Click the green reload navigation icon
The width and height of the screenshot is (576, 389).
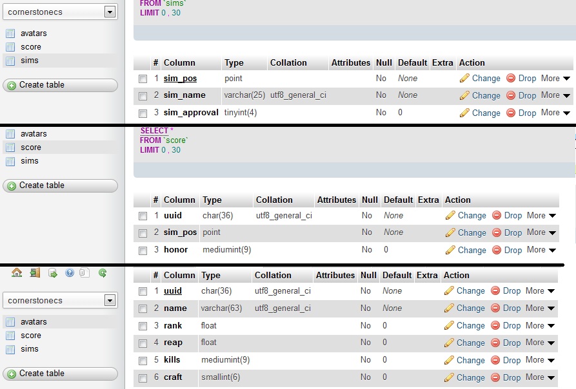[x=103, y=273]
